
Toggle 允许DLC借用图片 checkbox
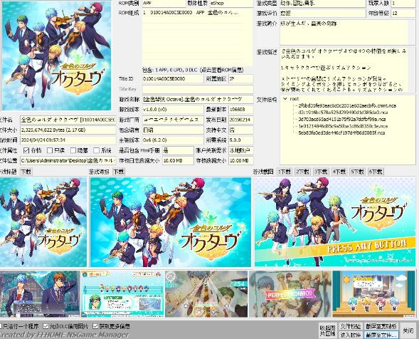point(46,326)
